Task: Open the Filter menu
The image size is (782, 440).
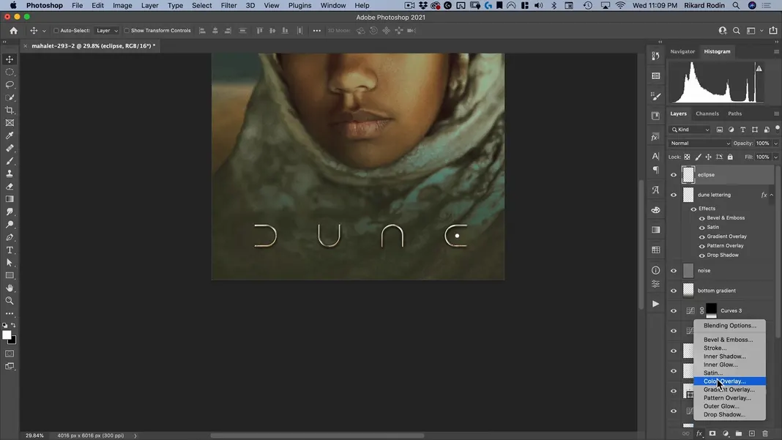Action: click(228, 5)
